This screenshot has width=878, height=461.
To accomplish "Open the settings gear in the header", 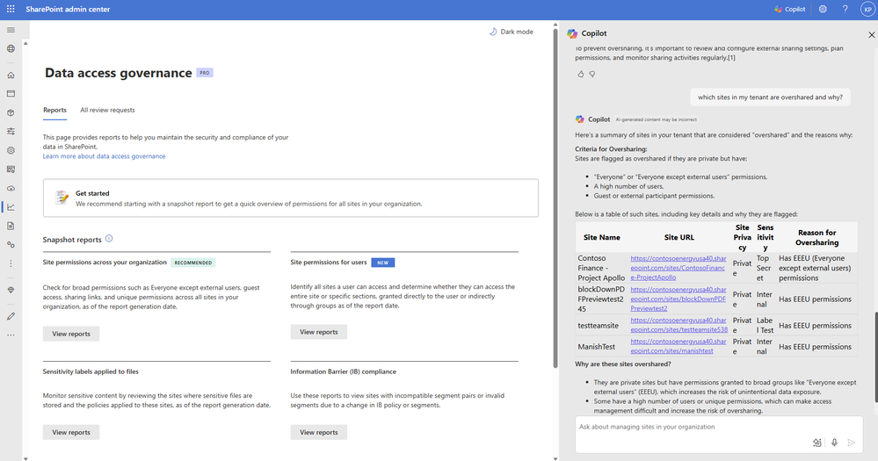I will tap(823, 9).
